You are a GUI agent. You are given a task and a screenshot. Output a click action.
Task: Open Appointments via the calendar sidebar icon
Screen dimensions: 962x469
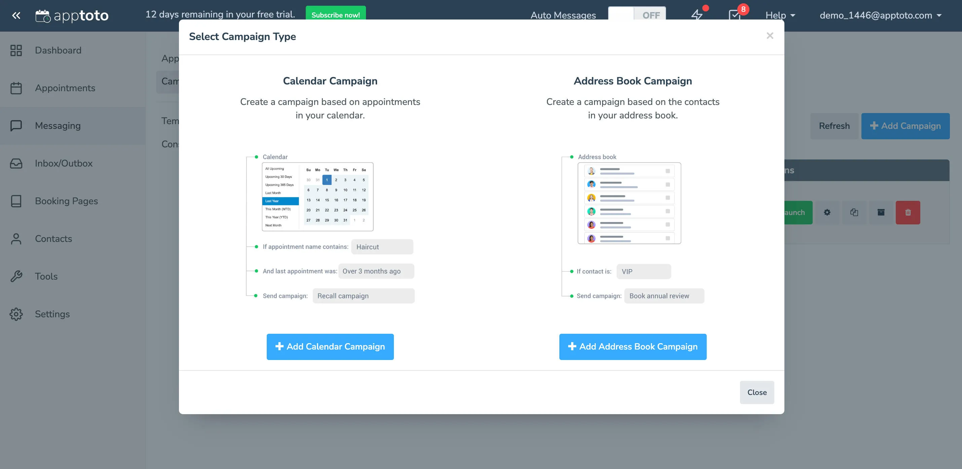(16, 88)
